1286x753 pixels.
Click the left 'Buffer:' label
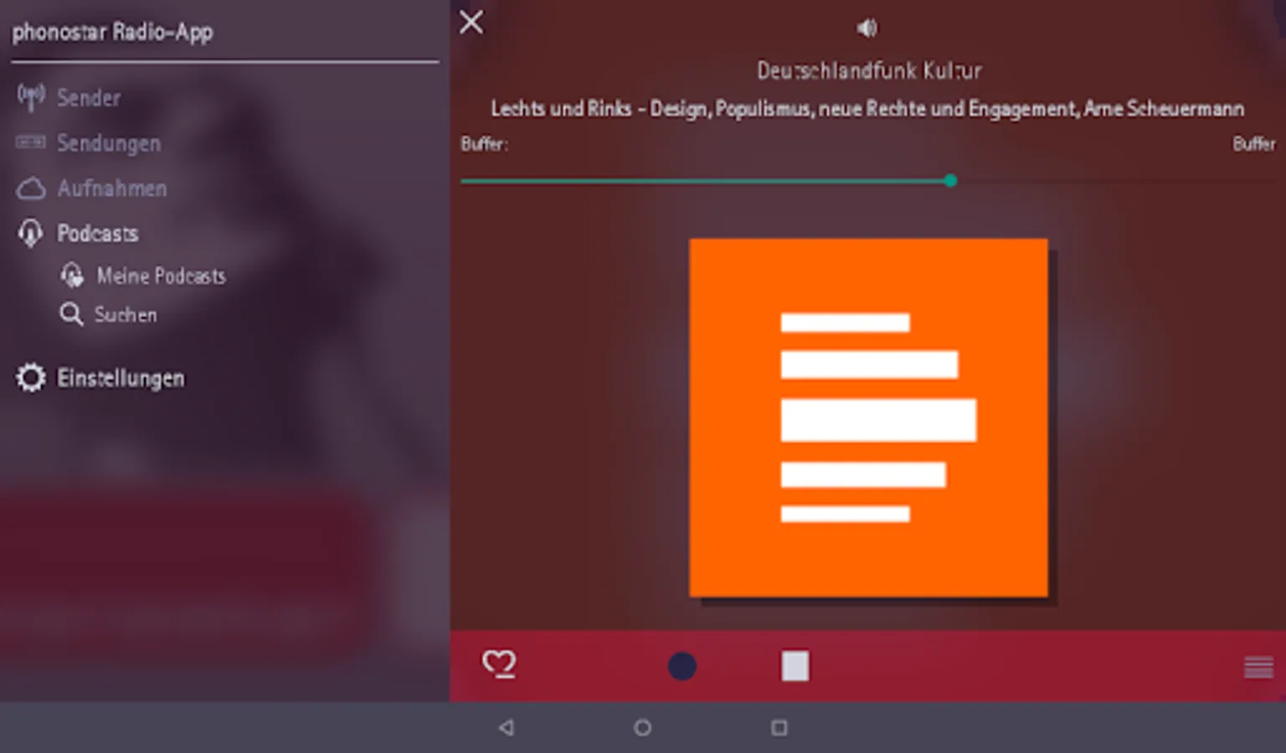click(x=484, y=144)
